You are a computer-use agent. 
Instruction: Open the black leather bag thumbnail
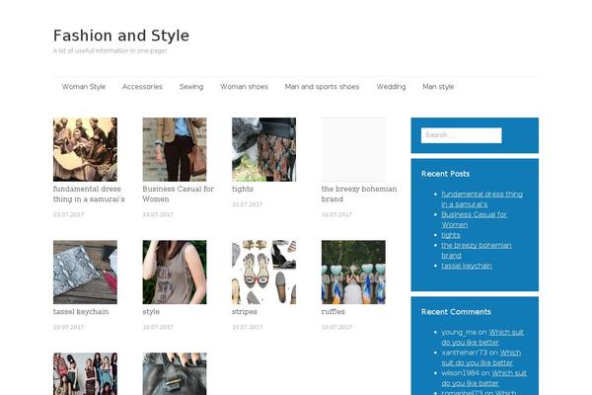point(175,374)
